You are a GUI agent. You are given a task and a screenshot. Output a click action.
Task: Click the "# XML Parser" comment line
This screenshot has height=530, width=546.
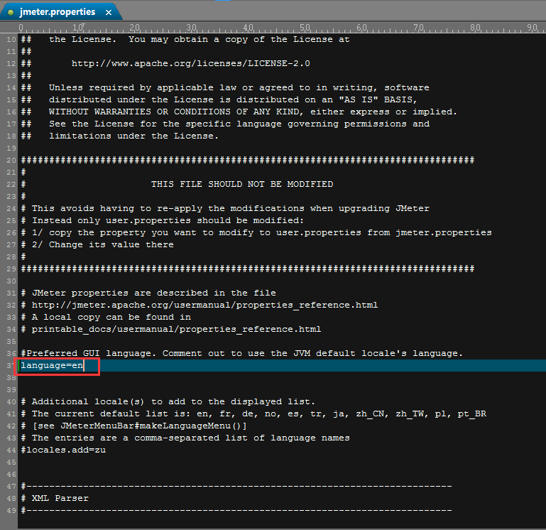pyautogui.click(x=55, y=498)
